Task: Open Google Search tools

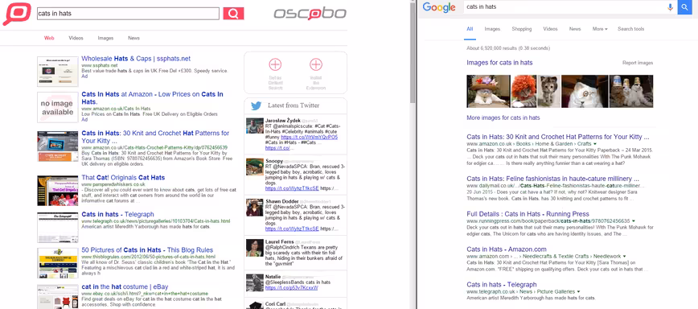Action: [x=630, y=29]
